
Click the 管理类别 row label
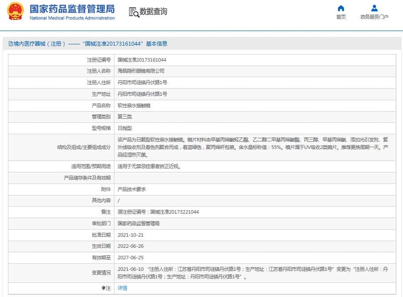(101, 117)
